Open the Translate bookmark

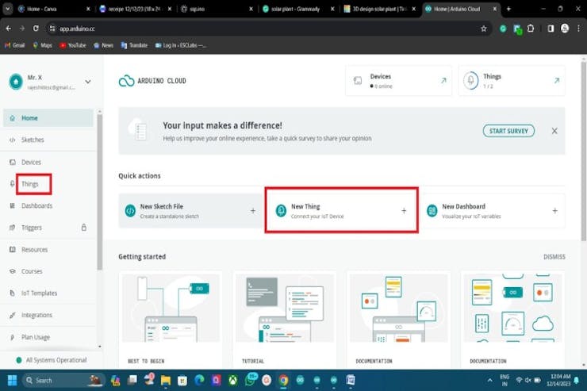(x=134, y=45)
